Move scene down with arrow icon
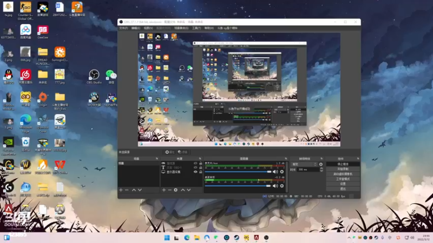The height and width of the screenshot is (243, 433). 140,190
